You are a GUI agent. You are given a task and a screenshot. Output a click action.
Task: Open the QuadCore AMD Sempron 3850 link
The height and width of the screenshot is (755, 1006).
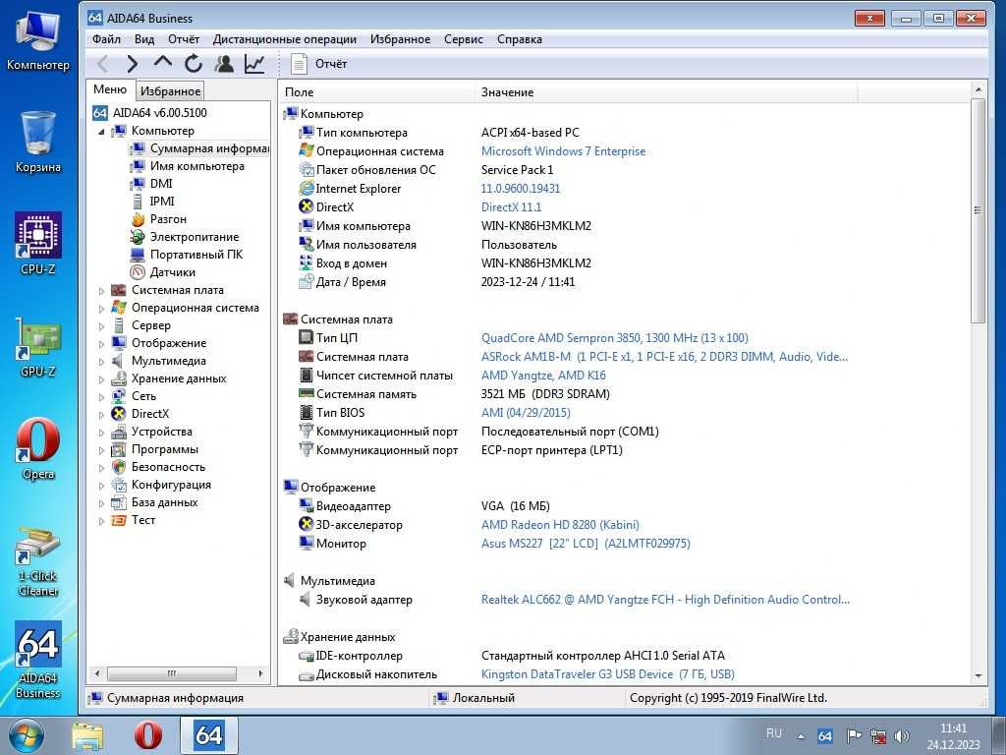click(x=615, y=338)
